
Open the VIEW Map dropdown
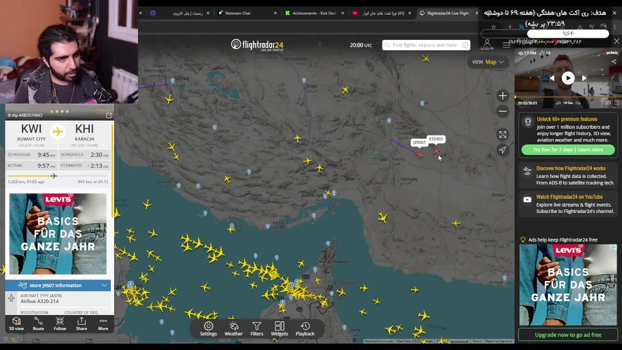click(x=488, y=62)
